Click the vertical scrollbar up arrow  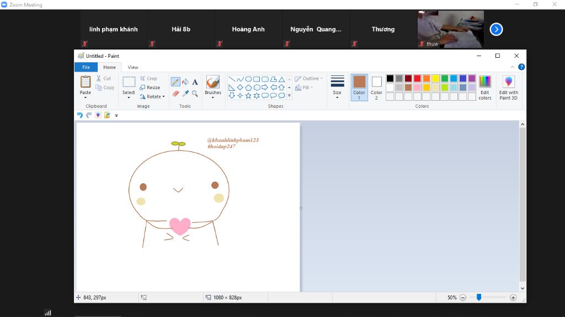click(523, 124)
